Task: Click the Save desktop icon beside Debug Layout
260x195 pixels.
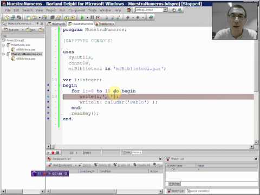Action: (x=173, y=10)
